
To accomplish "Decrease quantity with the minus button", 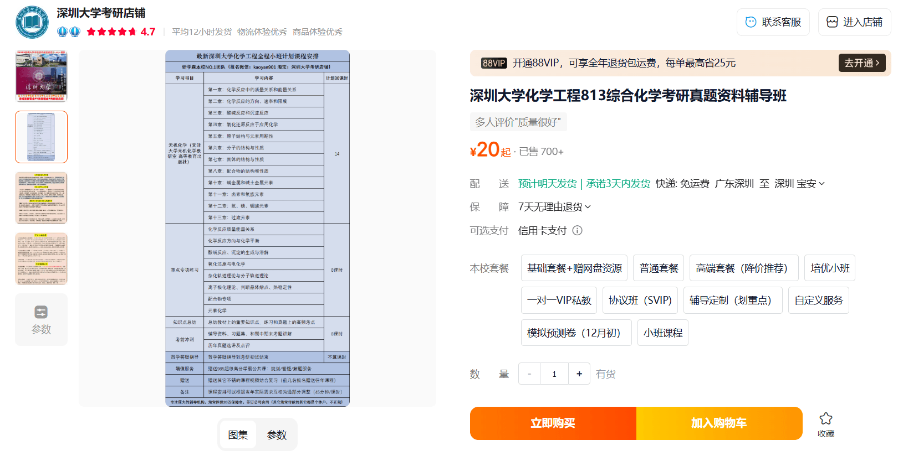I will pyautogui.click(x=529, y=374).
